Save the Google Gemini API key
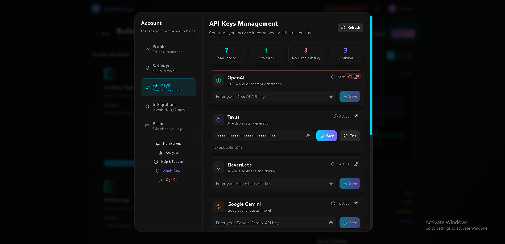 pyautogui.click(x=350, y=223)
